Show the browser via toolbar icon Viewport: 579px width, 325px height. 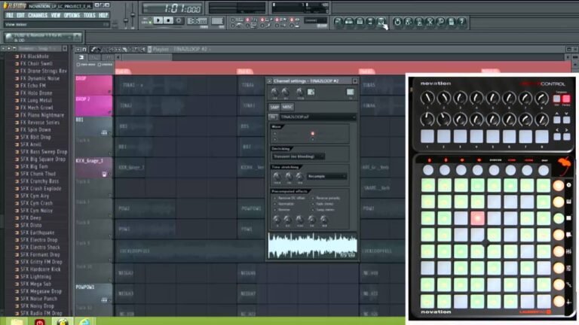(x=370, y=22)
